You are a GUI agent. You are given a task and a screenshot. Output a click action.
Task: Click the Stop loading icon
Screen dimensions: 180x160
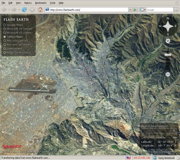tap(32, 10)
